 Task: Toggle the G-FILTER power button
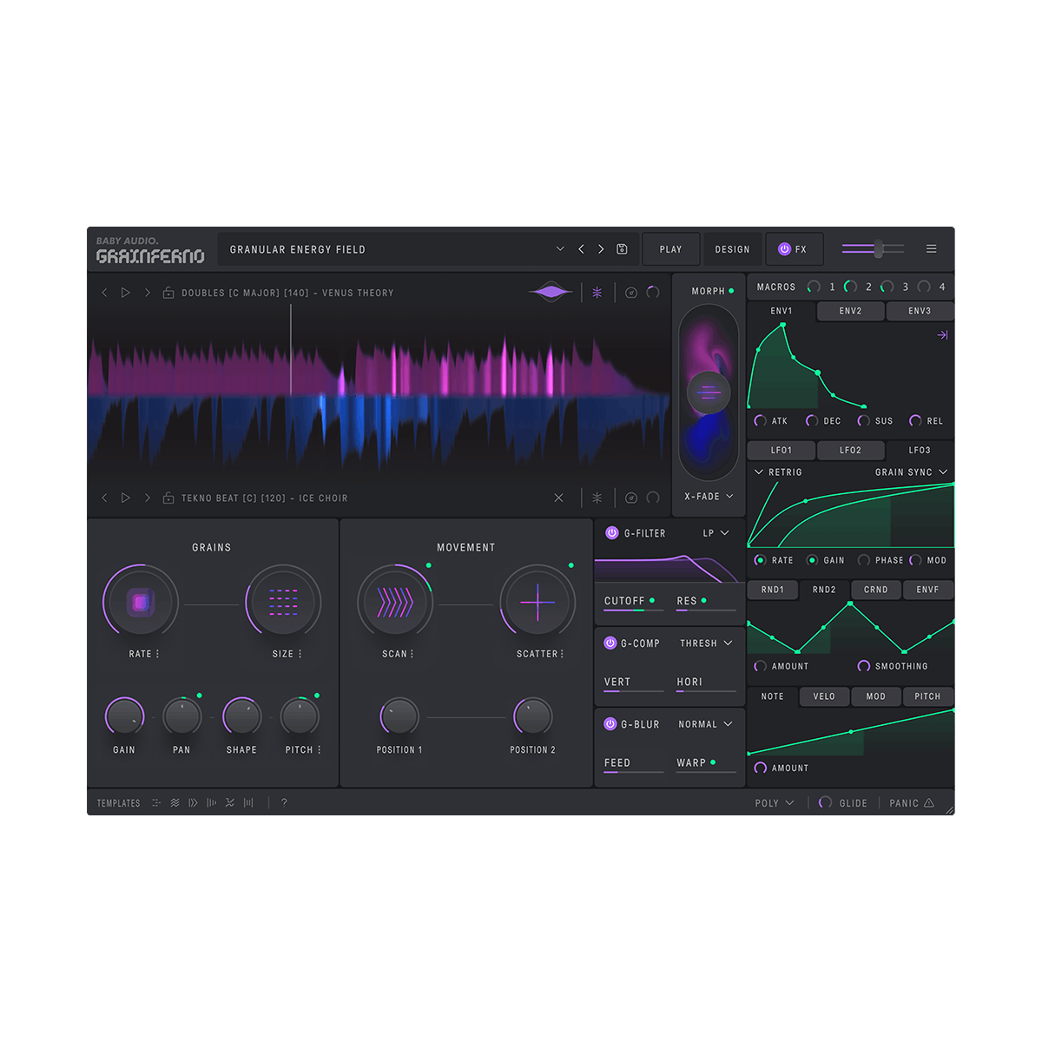[x=612, y=533]
